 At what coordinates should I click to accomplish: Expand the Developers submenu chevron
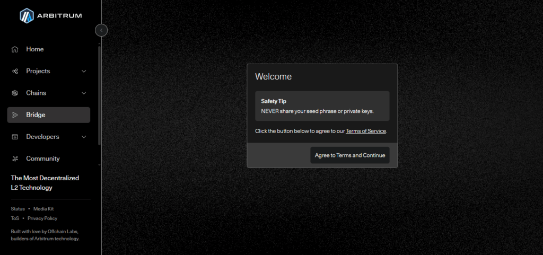(84, 137)
